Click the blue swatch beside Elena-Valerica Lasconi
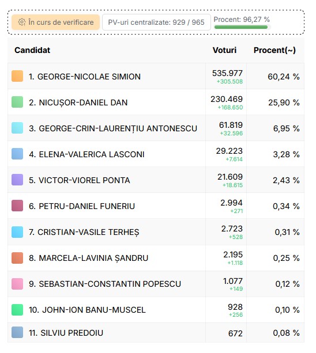Image resolution: width=316 pixels, height=353 pixels. tap(17, 154)
